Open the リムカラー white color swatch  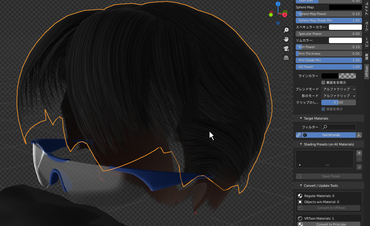click(345, 40)
